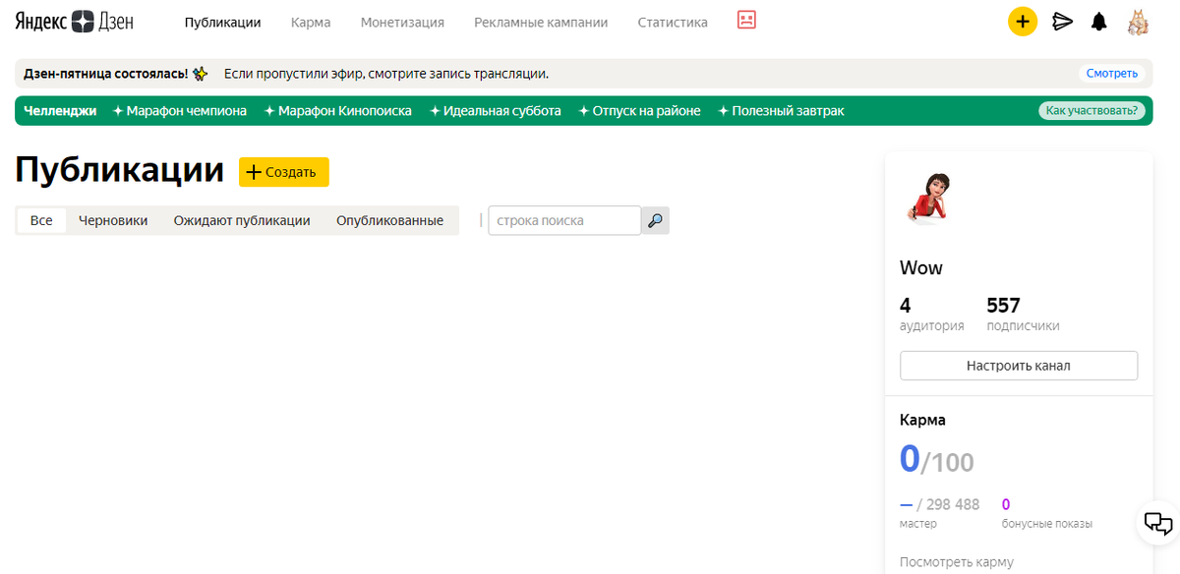Switch to the Опубликованные tab
1180x574 pixels.
(389, 220)
